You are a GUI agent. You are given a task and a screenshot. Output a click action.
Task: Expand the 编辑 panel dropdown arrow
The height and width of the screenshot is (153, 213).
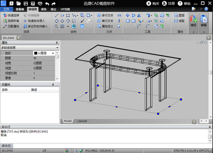coord(204,32)
